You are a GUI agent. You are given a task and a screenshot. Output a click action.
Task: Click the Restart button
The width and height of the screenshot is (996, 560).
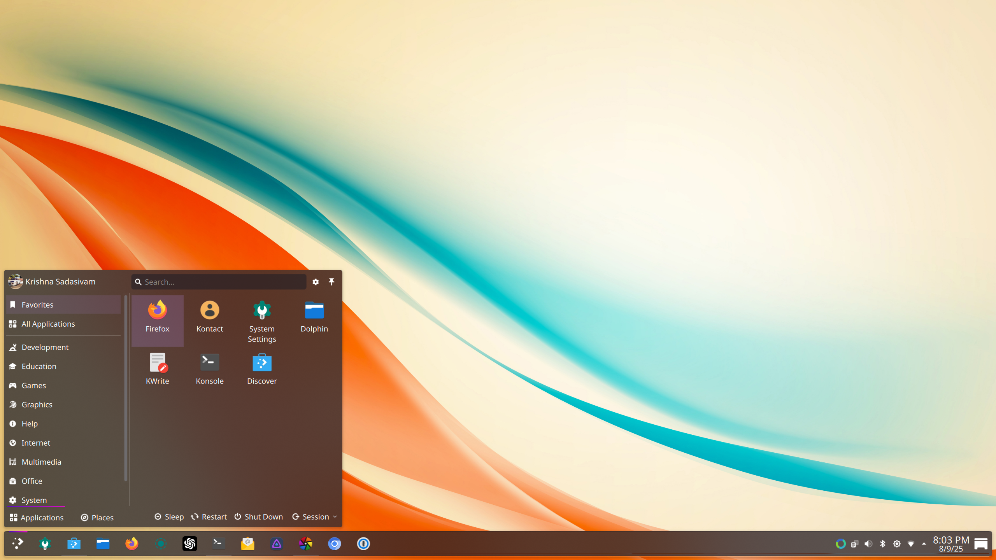coord(209,517)
